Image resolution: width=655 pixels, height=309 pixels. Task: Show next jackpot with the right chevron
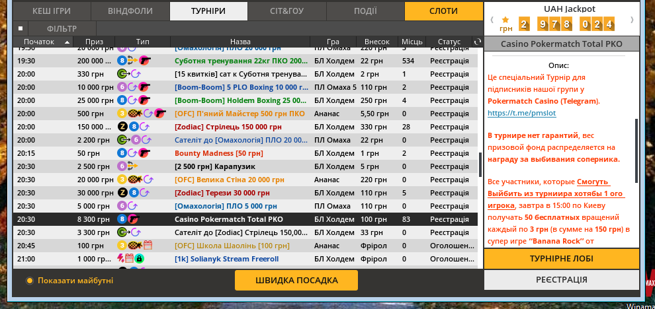pos(632,20)
